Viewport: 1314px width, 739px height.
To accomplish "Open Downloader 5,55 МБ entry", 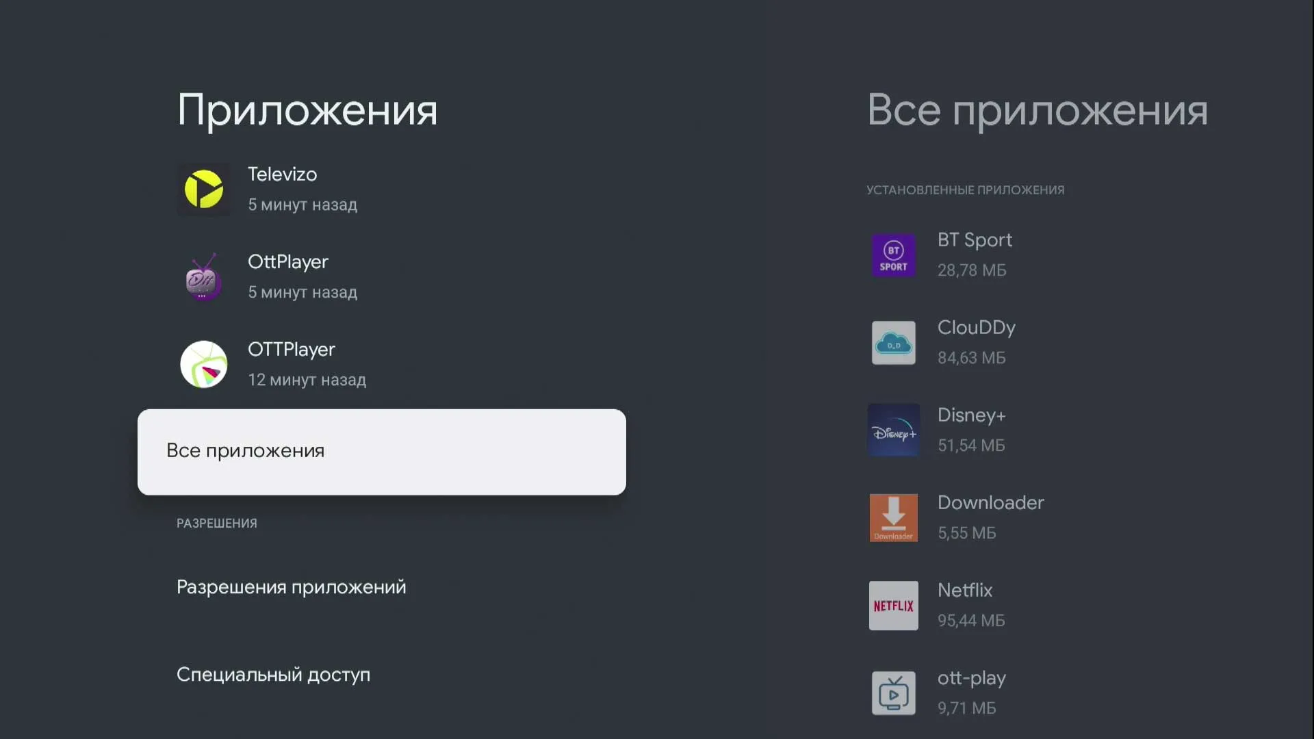I will click(x=990, y=517).
